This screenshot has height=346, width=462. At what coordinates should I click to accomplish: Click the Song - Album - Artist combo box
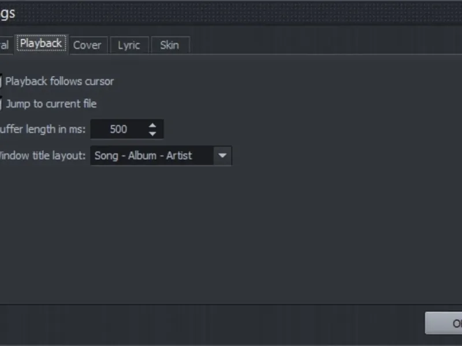click(x=151, y=155)
